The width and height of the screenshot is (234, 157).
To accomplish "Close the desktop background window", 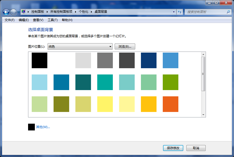I will point(226,3).
